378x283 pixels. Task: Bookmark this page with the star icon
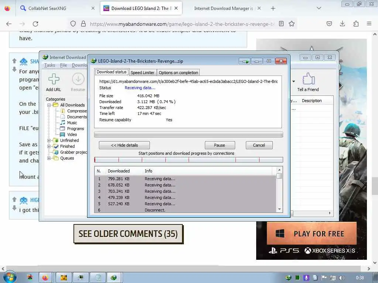tap(292, 24)
